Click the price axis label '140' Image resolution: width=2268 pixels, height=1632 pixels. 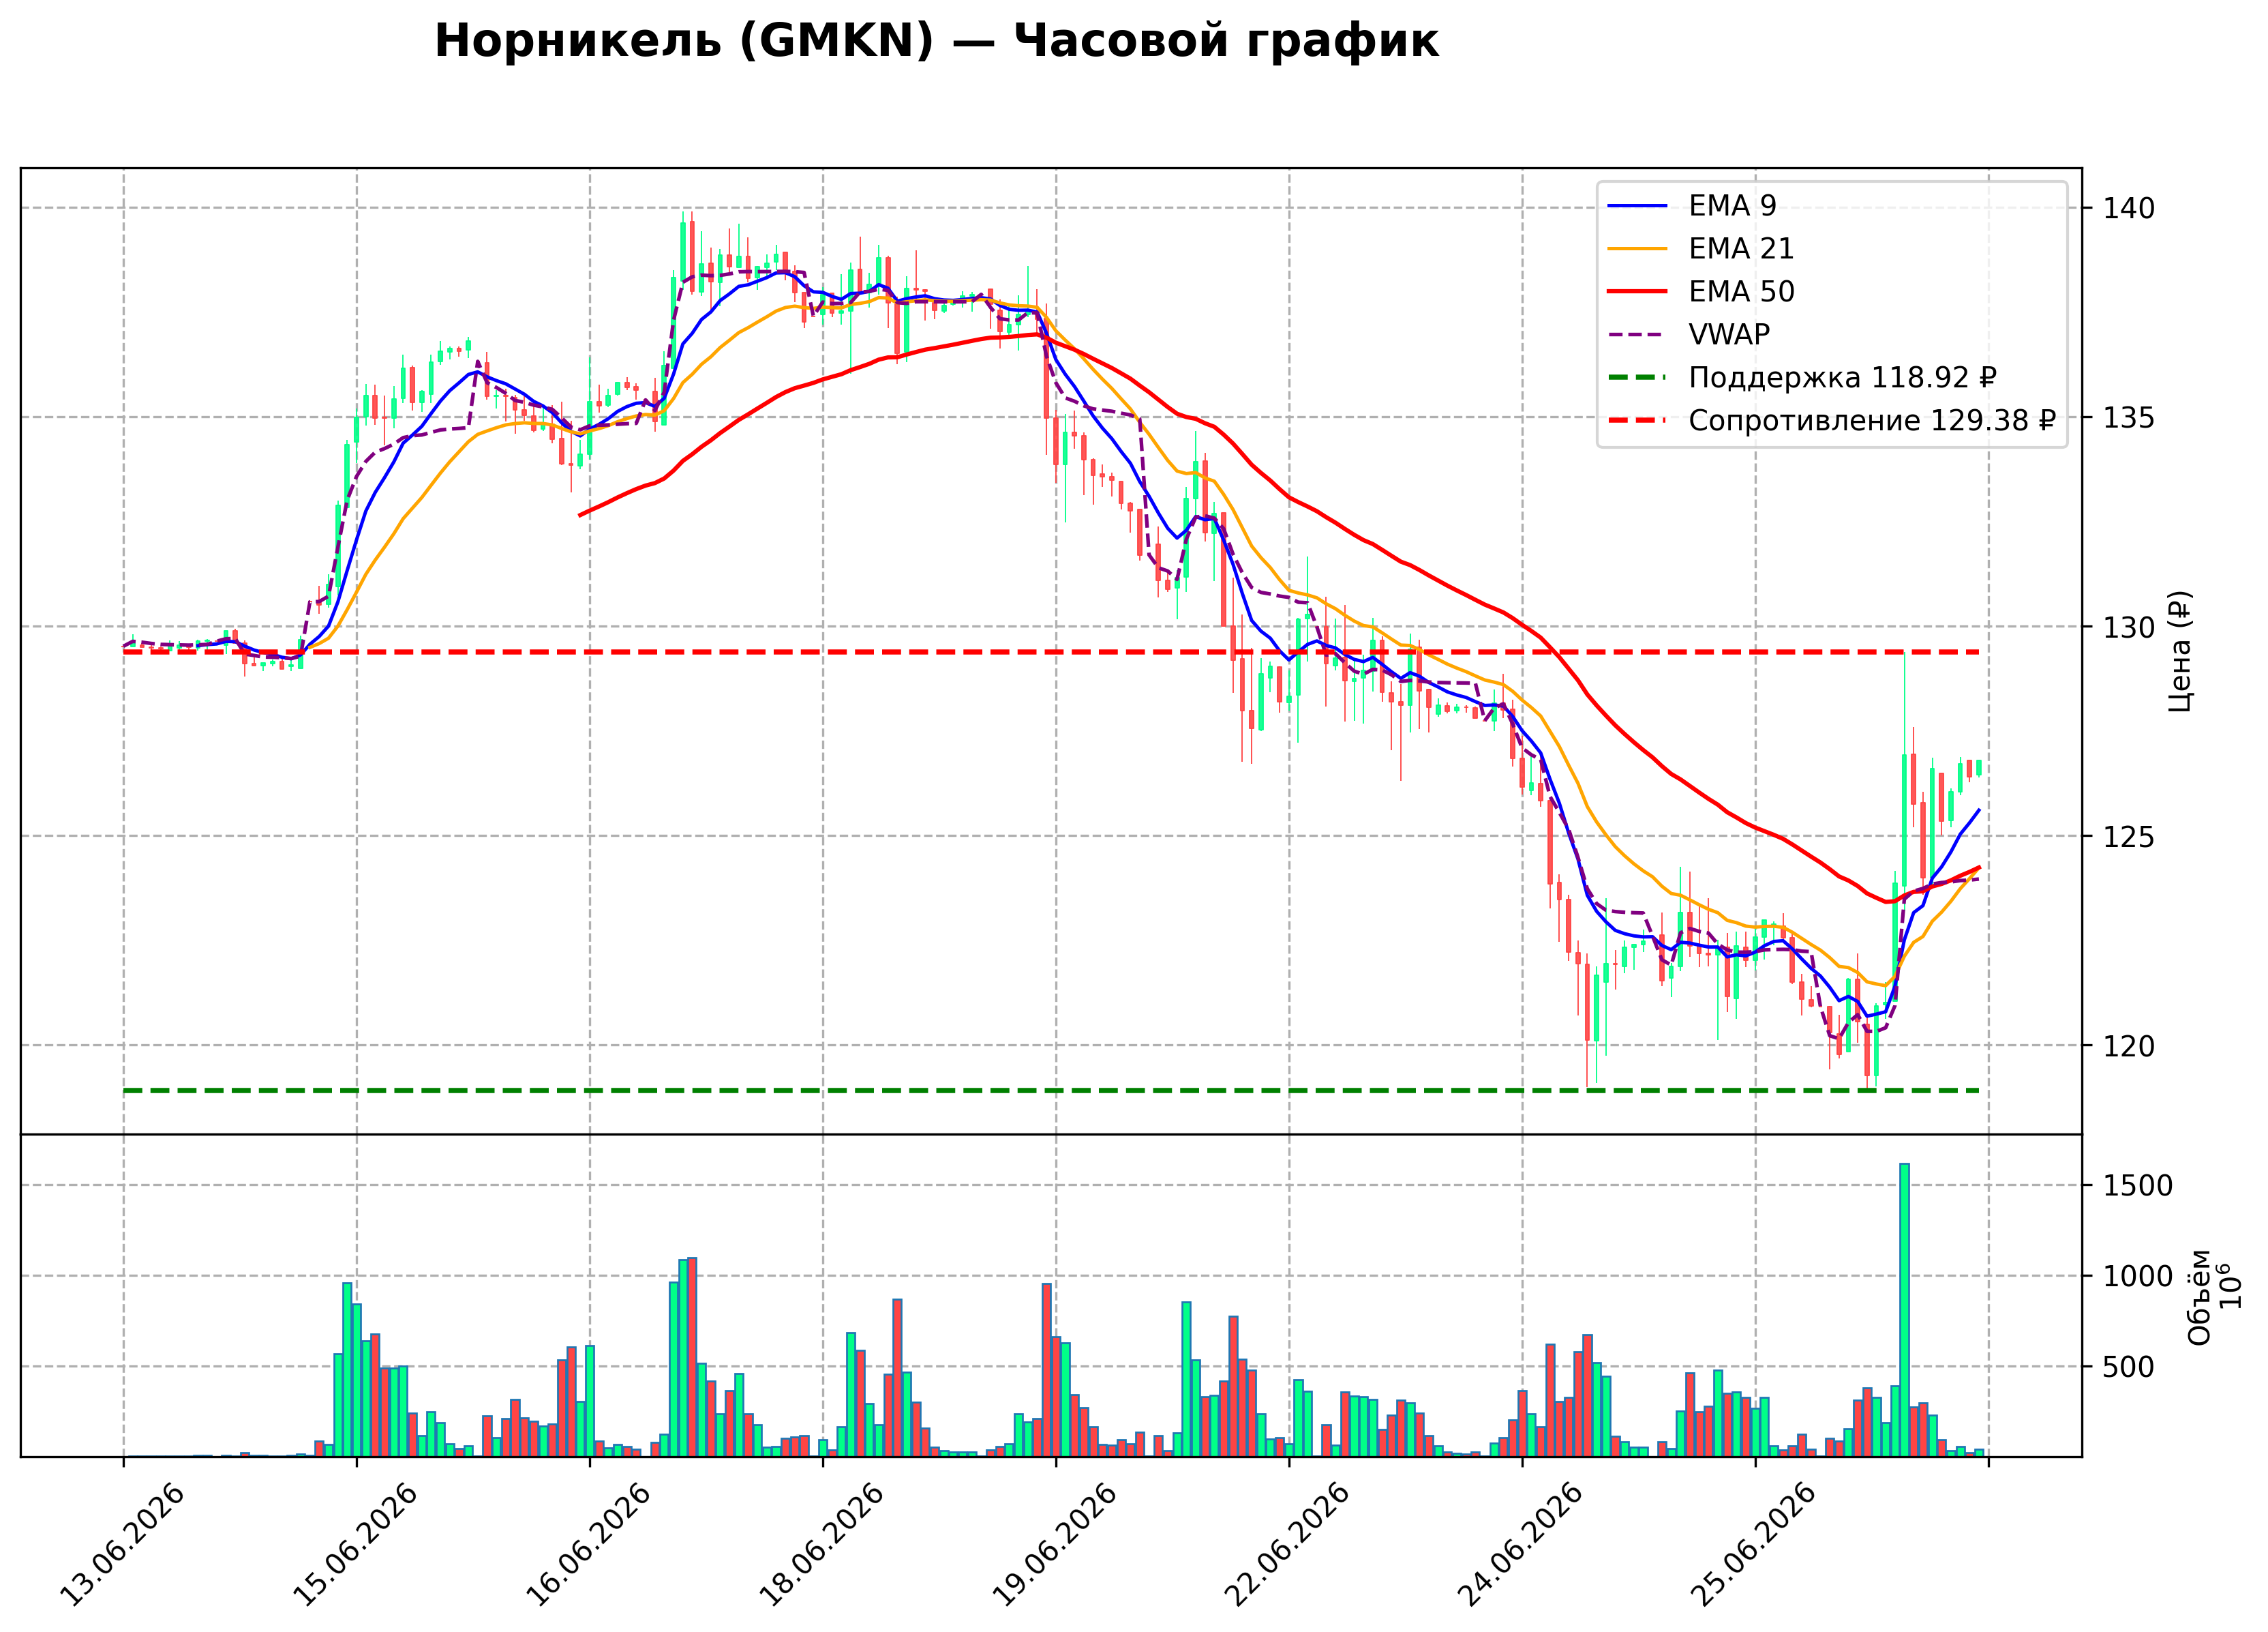coord(2129,208)
